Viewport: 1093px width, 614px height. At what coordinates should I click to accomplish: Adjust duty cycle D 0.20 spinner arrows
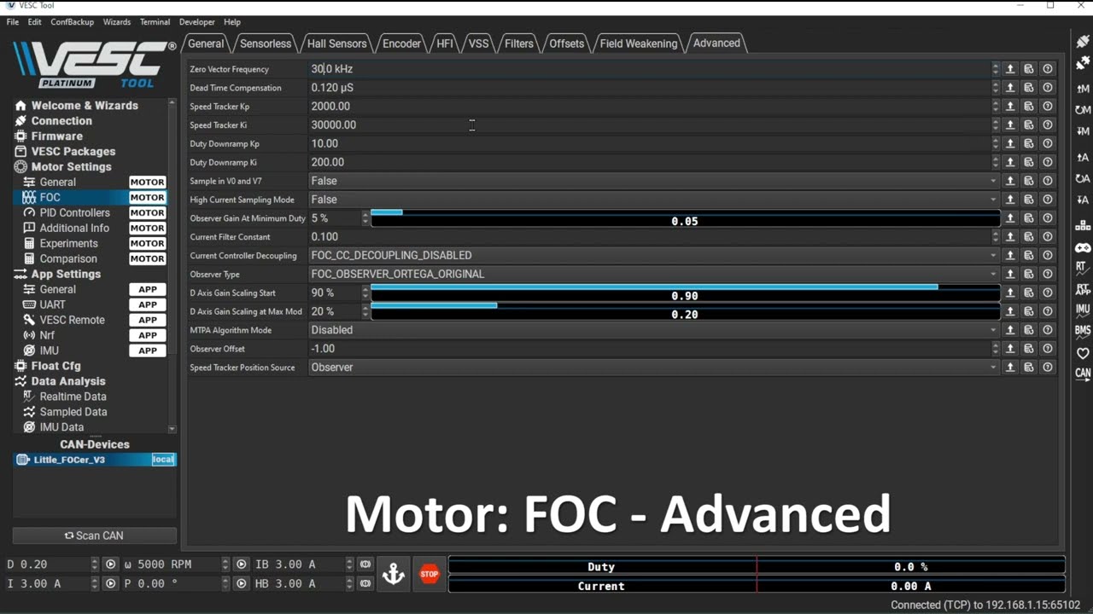pyautogui.click(x=95, y=565)
